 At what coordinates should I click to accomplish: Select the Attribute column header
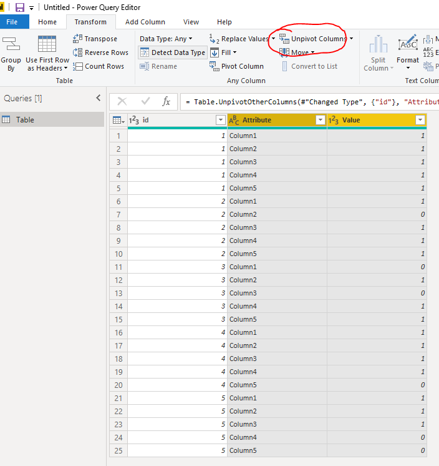point(277,120)
